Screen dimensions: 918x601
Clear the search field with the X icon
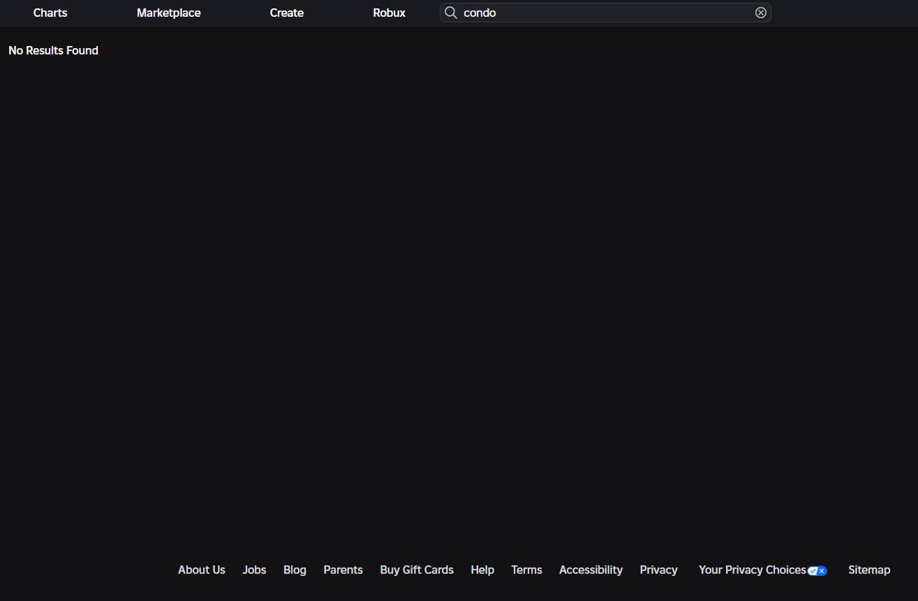click(760, 13)
